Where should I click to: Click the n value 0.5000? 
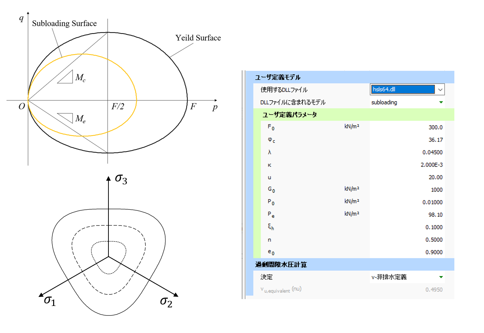click(434, 240)
